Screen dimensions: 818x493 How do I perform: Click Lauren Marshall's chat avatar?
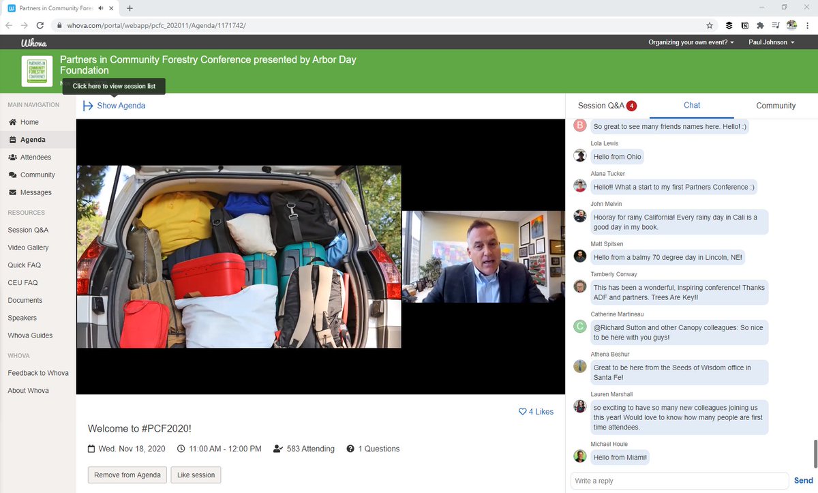[x=579, y=406]
